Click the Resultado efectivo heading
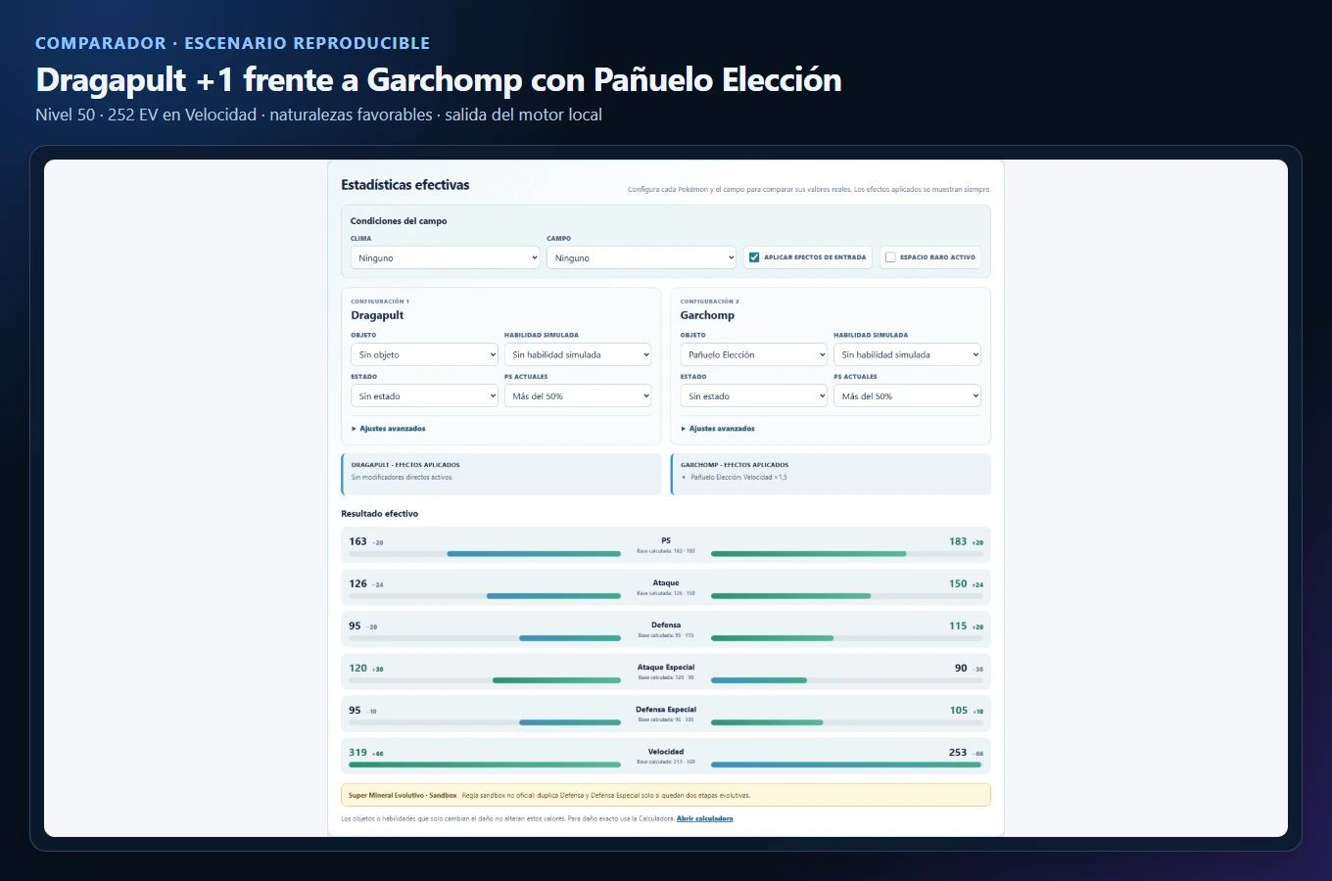The width and height of the screenshot is (1332, 881). [379, 514]
